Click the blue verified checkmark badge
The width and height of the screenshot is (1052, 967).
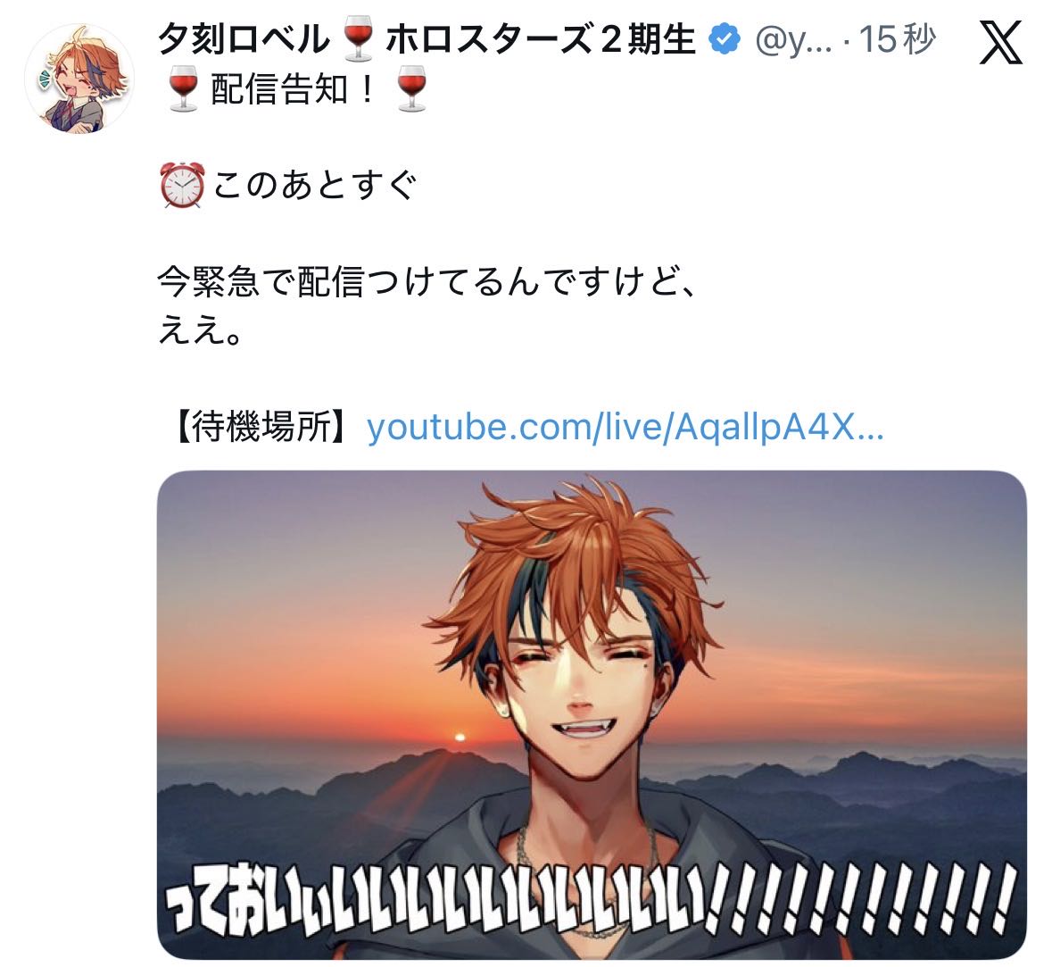tap(725, 38)
